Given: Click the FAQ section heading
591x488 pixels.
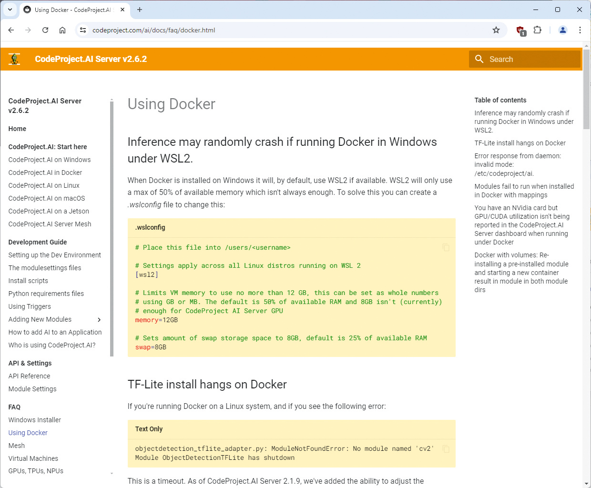Looking at the screenshot, I should 14,407.
